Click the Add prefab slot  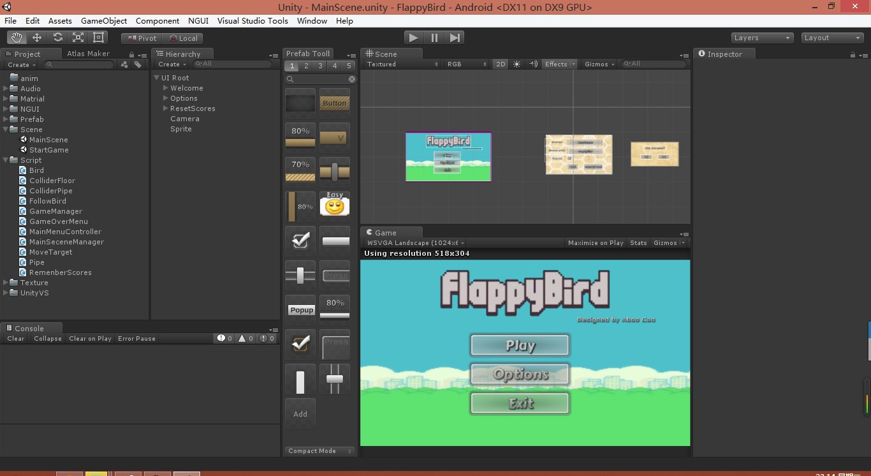300,413
